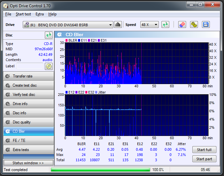
Task: Click the BLER legend color swatch
Action: coord(67,40)
